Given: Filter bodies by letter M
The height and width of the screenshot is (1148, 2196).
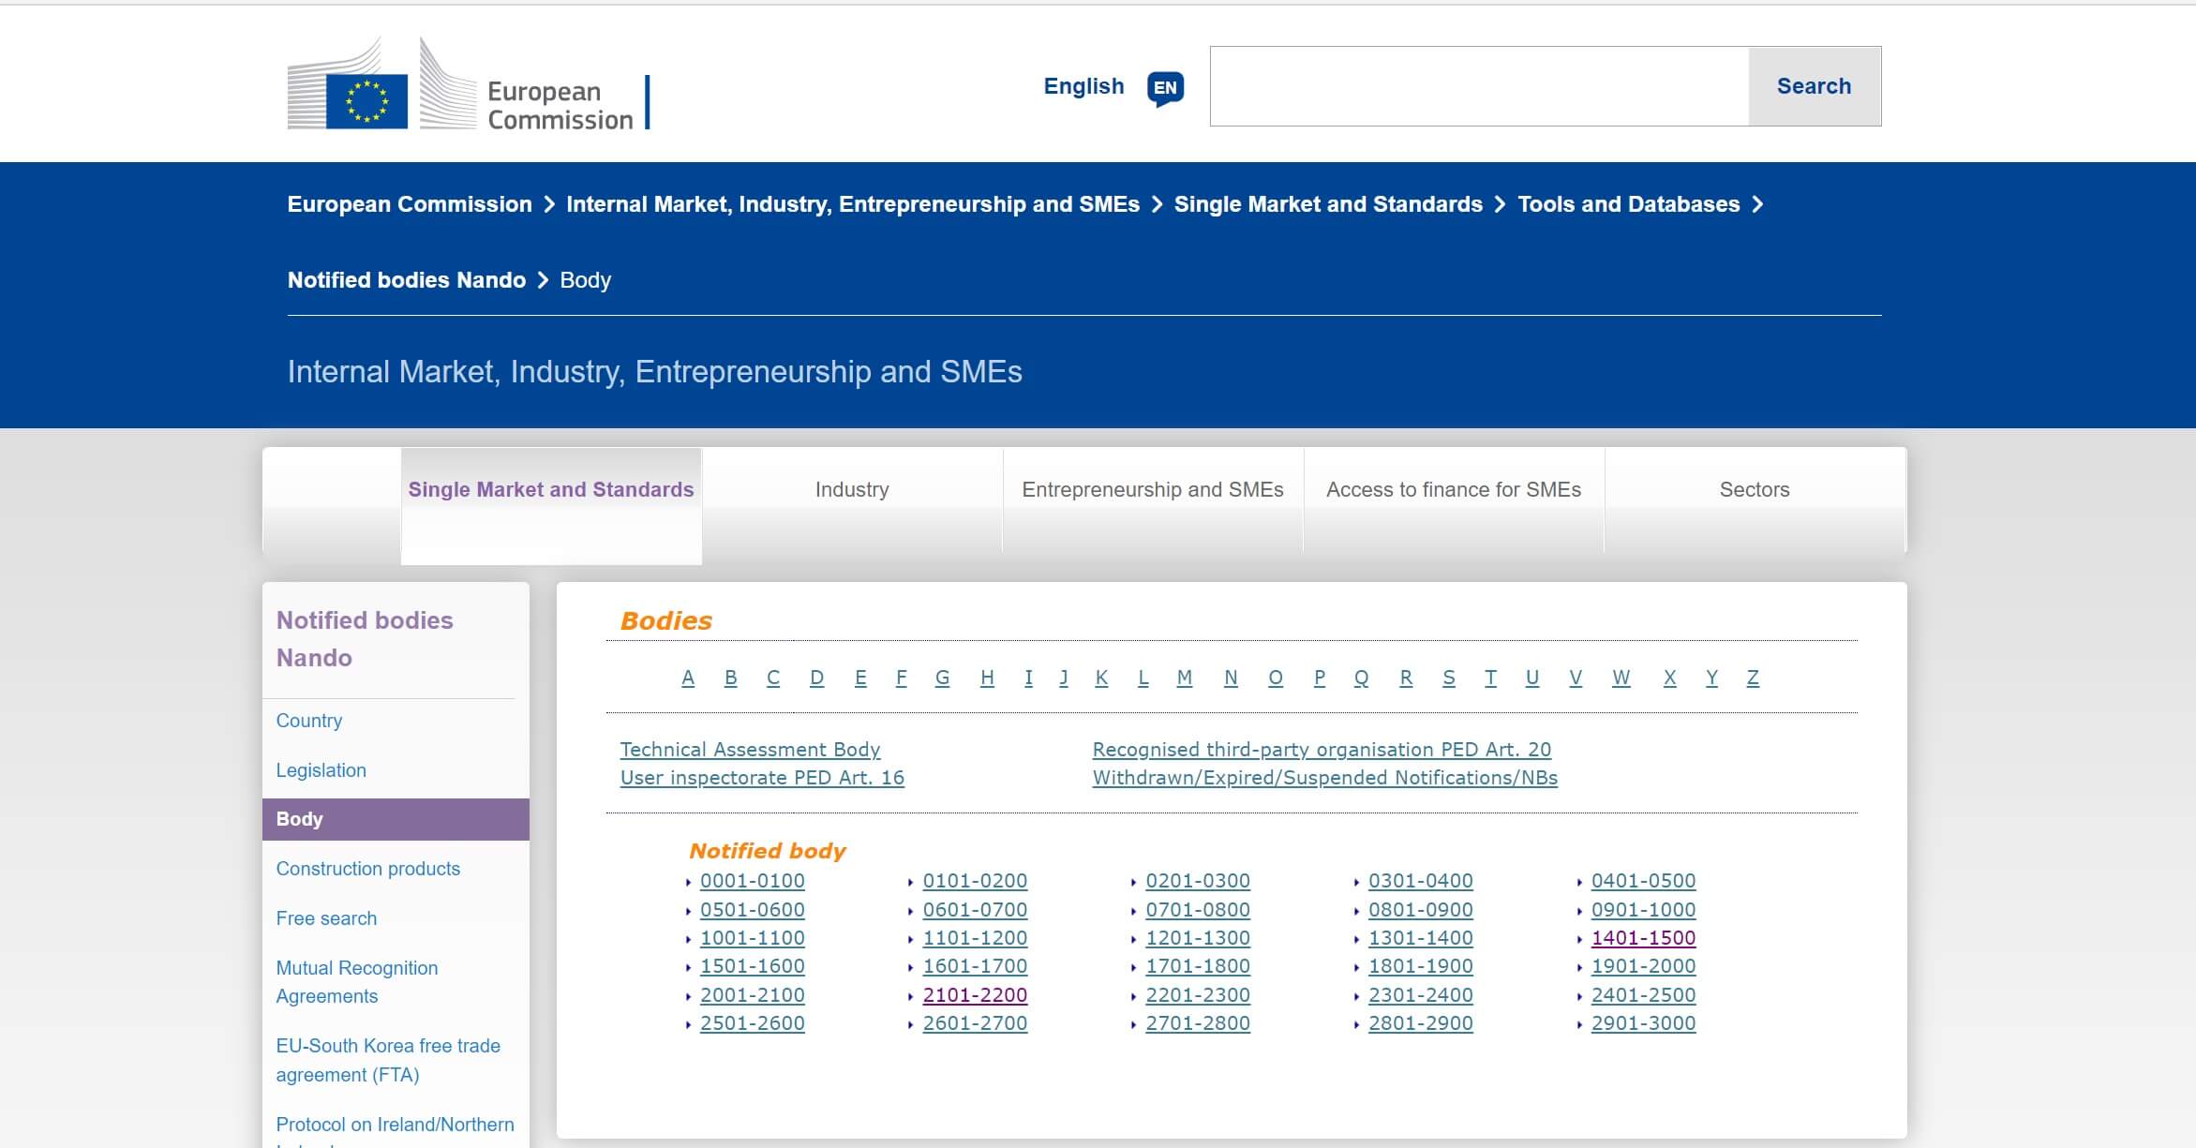Looking at the screenshot, I should point(1185,678).
